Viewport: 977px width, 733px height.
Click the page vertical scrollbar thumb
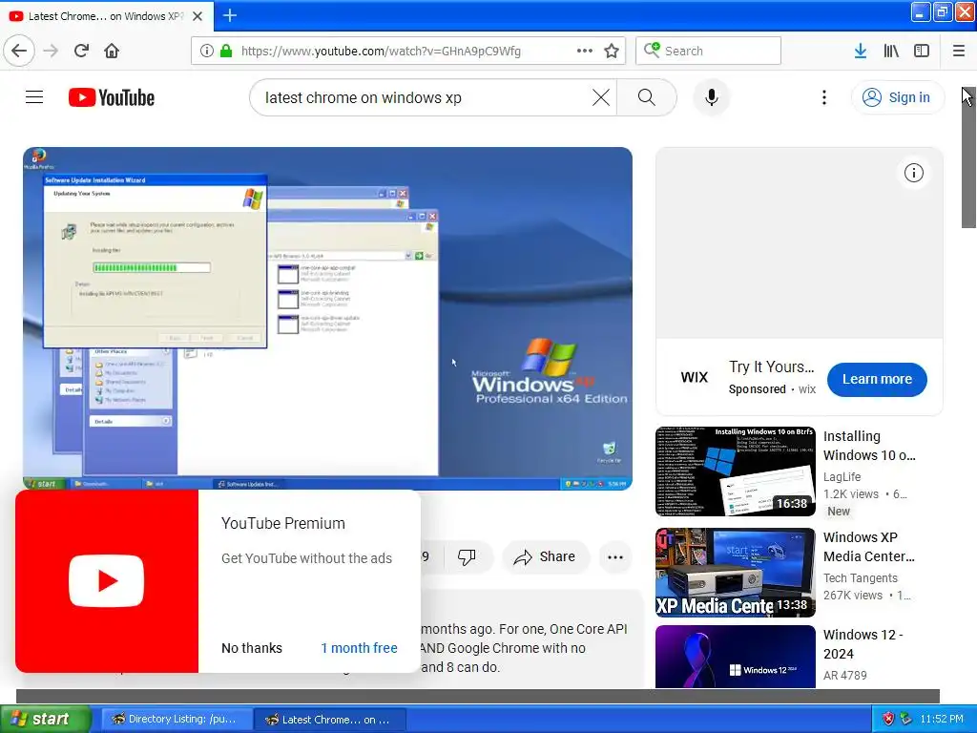click(969, 157)
